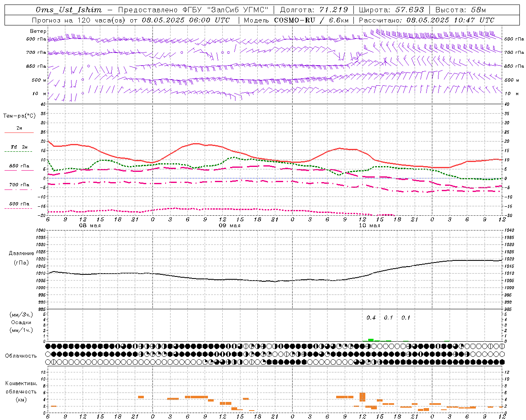Click the Облачность cloud cover label
This screenshot has width=526, height=420.
[21, 356]
